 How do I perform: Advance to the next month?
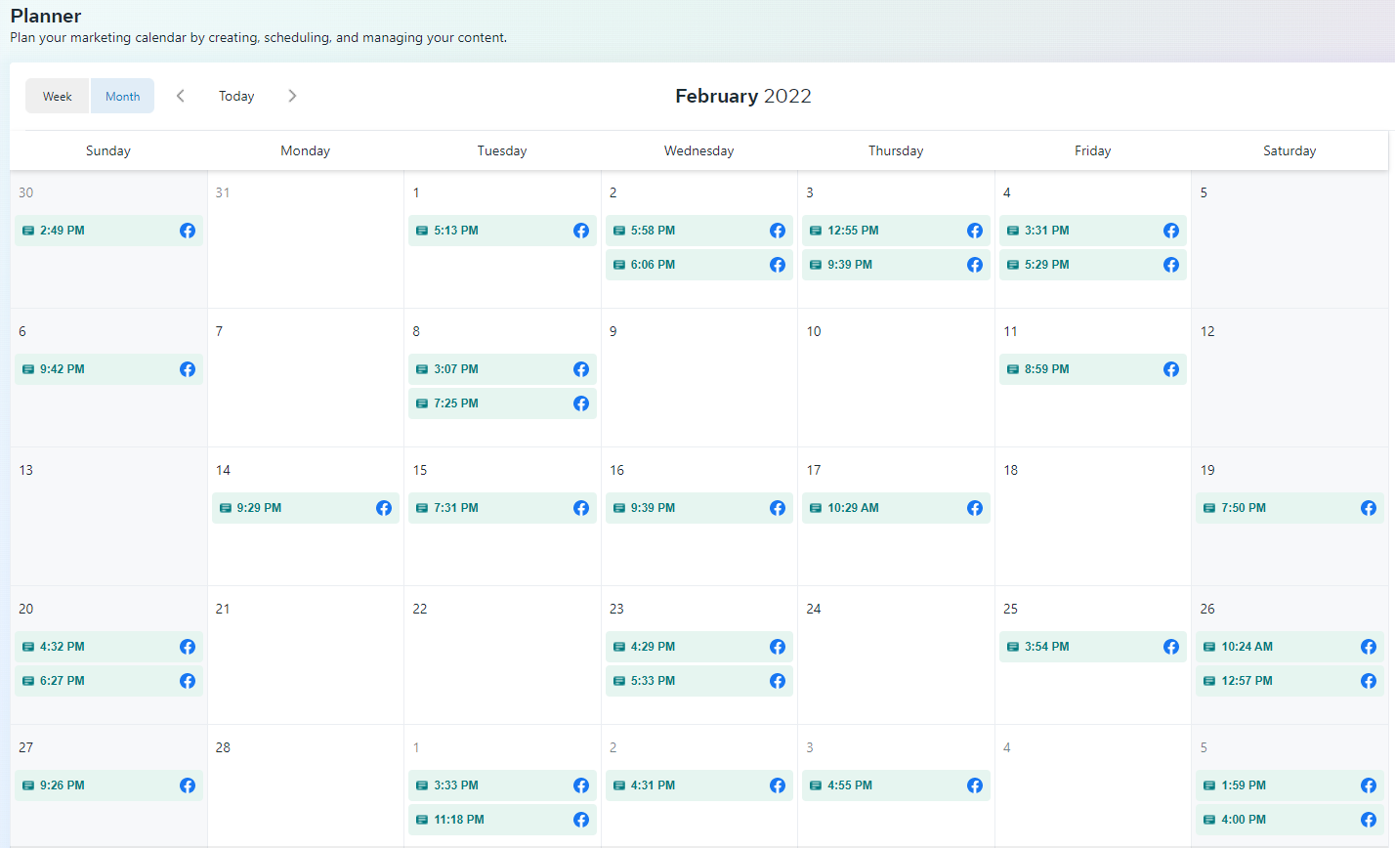point(292,96)
